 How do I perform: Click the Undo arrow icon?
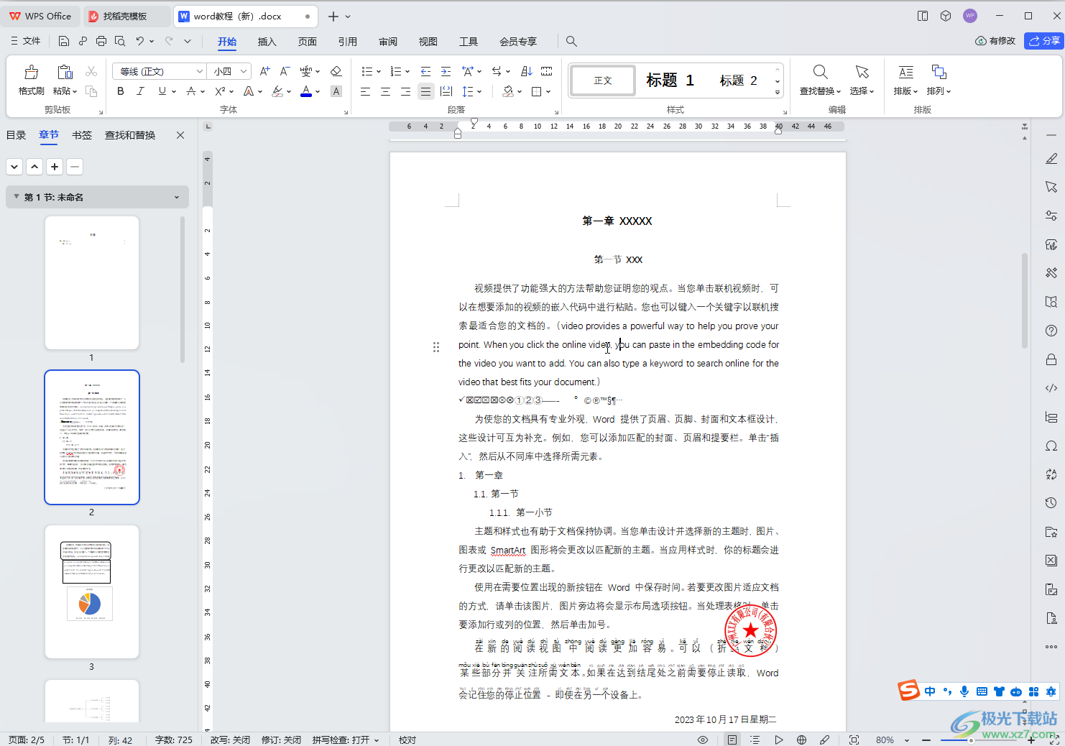[x=140, y=41]
